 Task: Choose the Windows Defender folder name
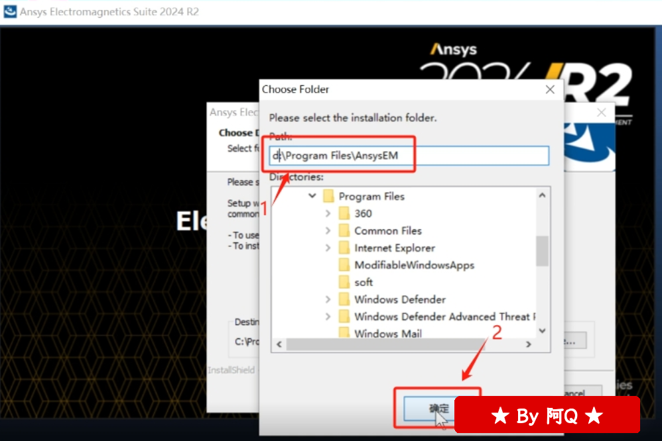tap(400, 299)
